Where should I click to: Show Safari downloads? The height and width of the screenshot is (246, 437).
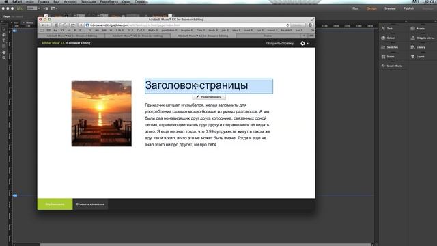[310, 25]
